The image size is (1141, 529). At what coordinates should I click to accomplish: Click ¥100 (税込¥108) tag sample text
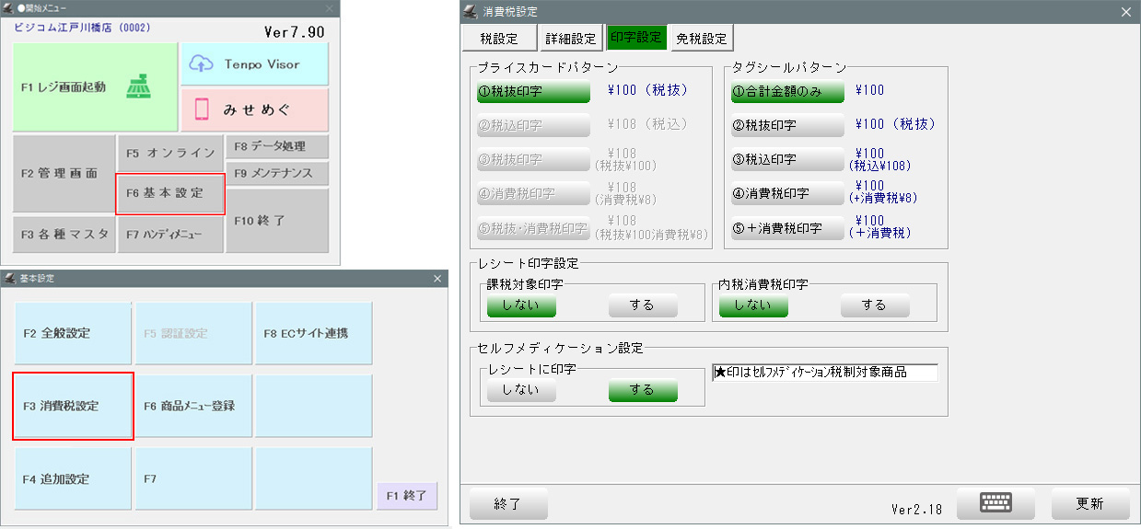pyautogui.click(x=882, y=160)
